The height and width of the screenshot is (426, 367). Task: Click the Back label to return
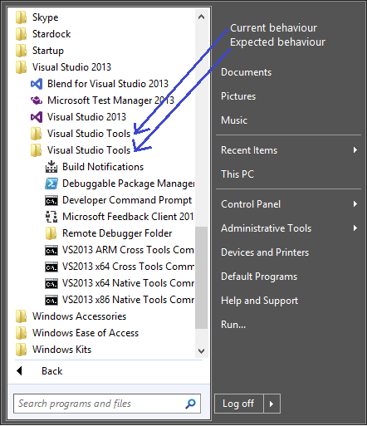[x=52, y=371]
